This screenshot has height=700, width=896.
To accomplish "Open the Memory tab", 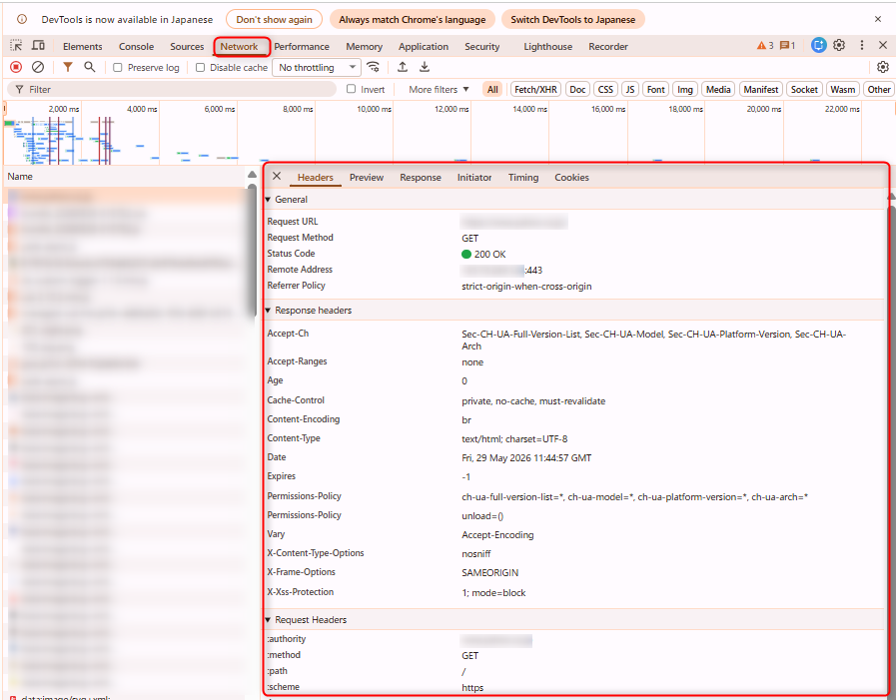I will coord(364,46).
